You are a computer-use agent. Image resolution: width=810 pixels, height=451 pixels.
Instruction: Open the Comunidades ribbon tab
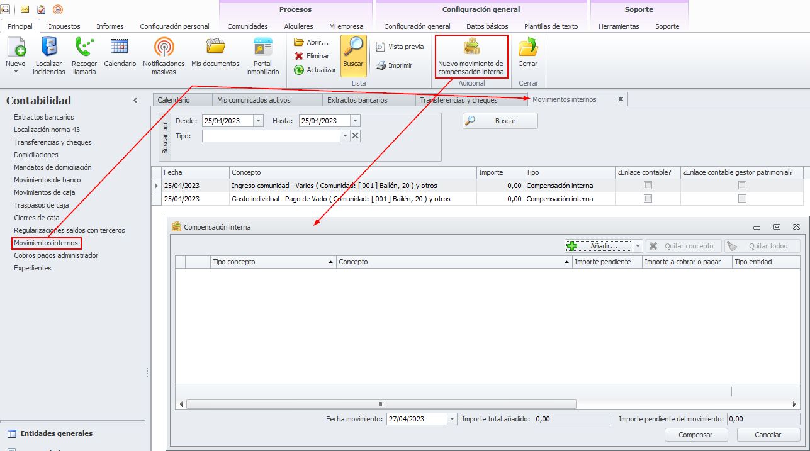coord(247,26)
